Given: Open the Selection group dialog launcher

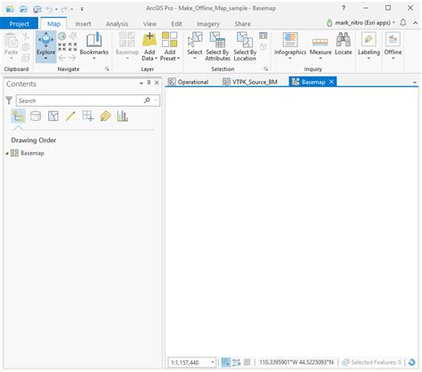Looking at the screenshot, I should coord(266,69).
